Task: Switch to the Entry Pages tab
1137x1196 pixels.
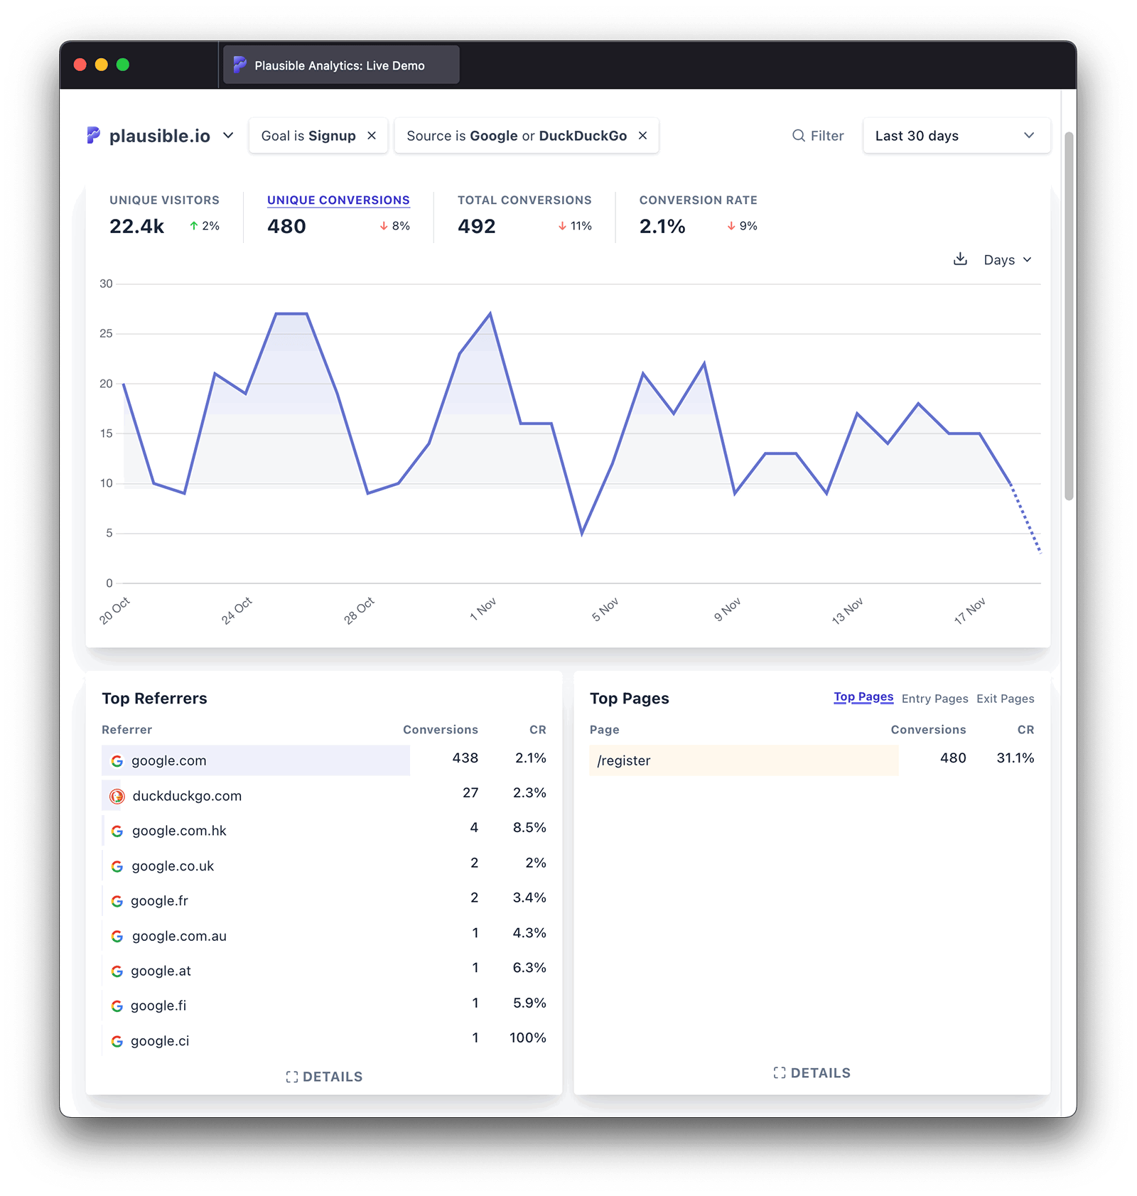Action: tap(934, 699)
